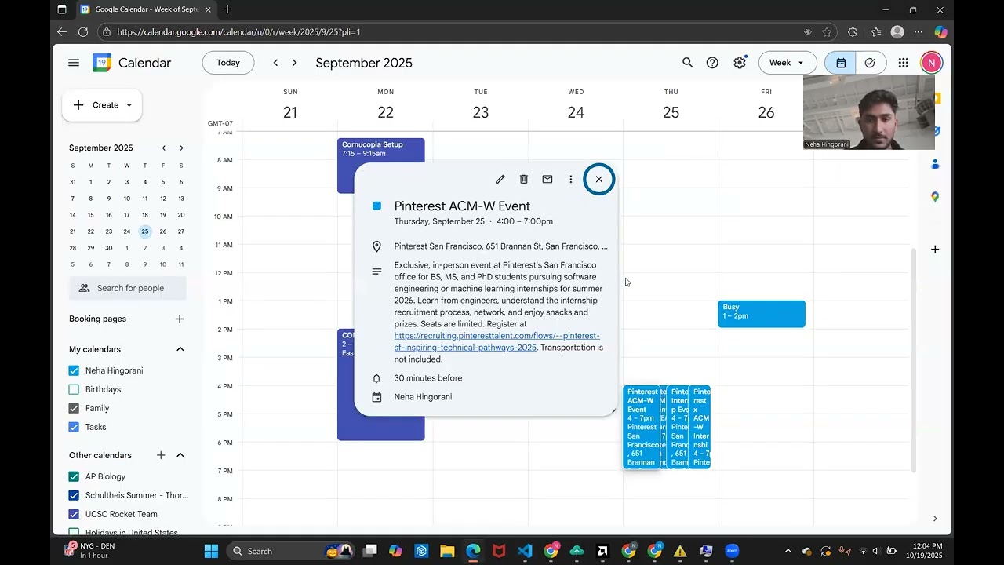Open Zoom from the taskbar

point(732,551)
